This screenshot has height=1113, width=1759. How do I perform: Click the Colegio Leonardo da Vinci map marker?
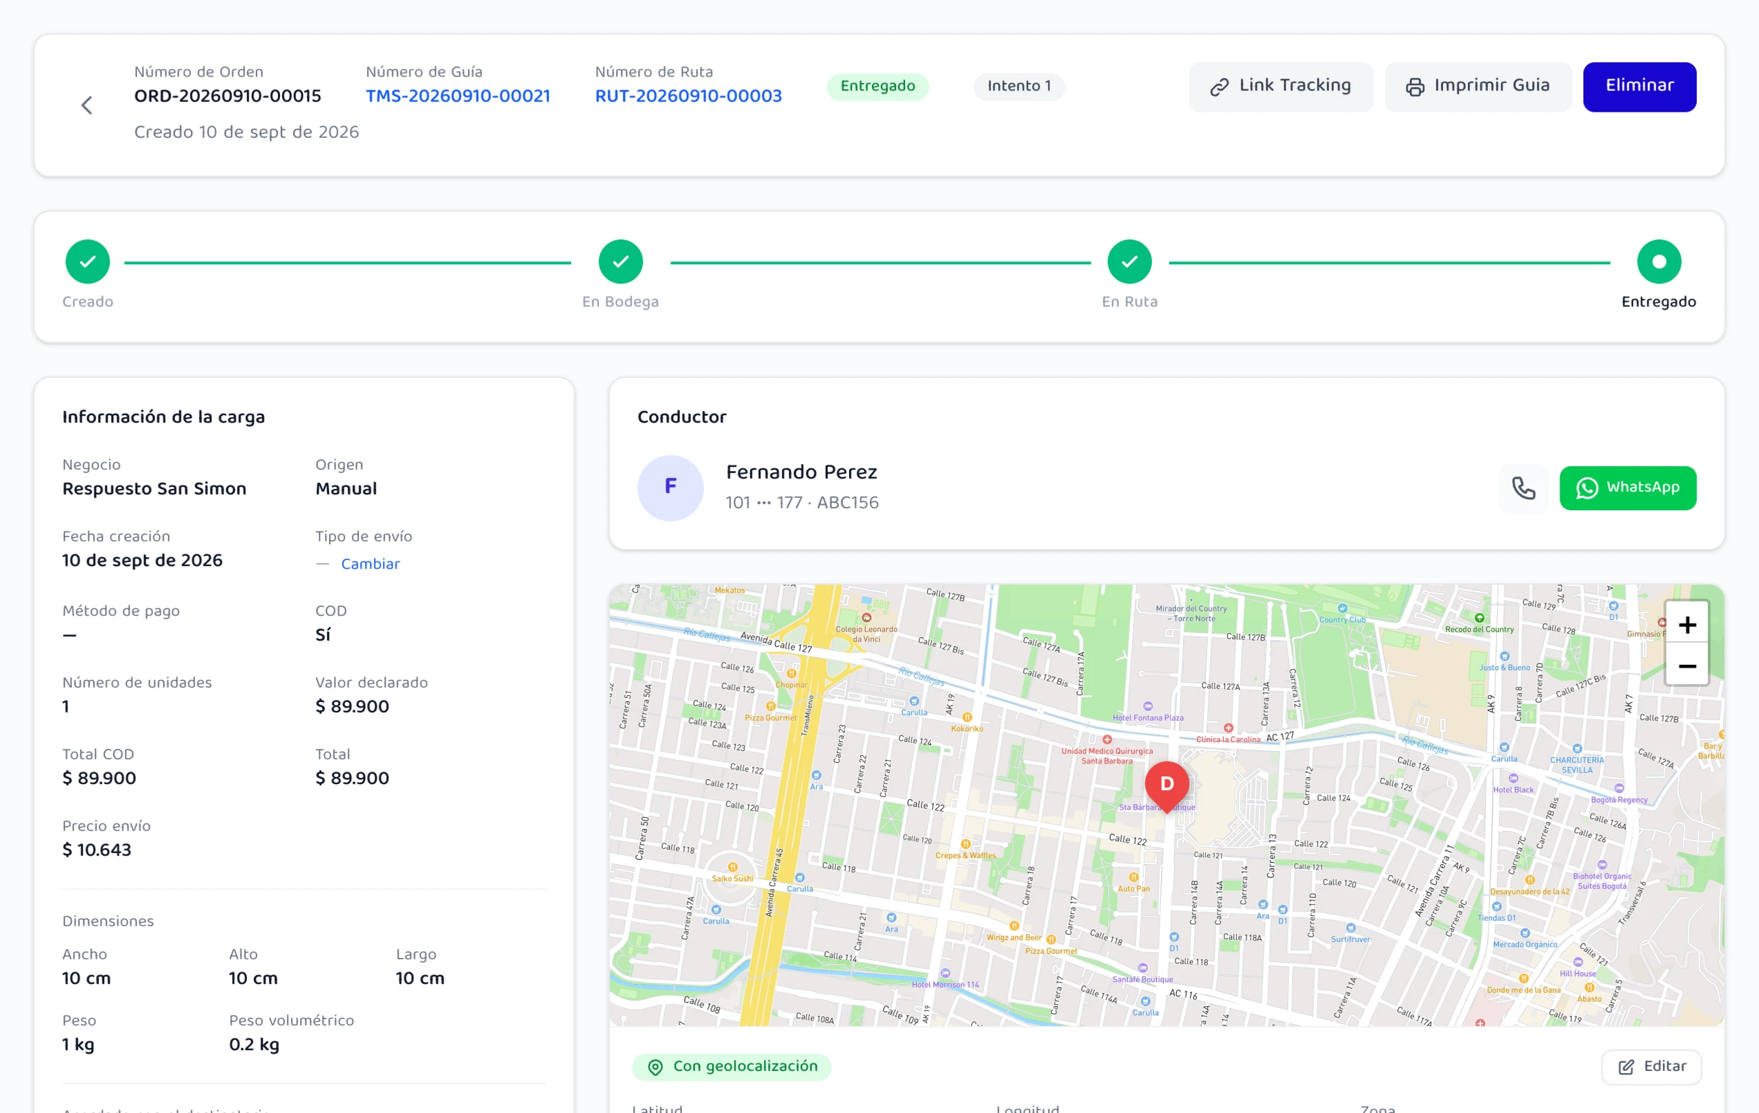pyautogui.click(x=866, y=617)
